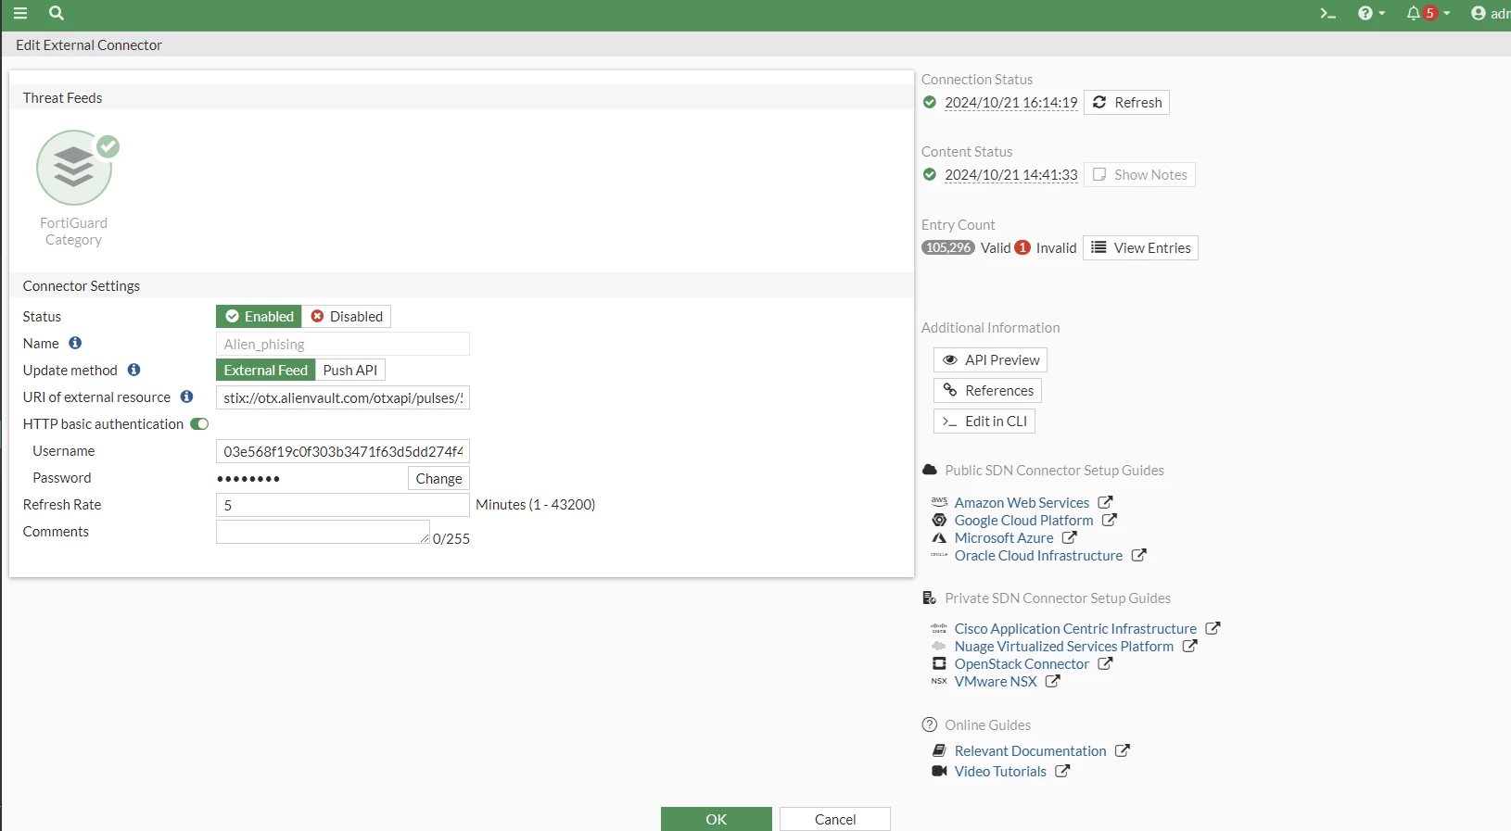This screenshot has height=831, width=1511.
Task: Click OK to save connector
Action: pos(717,819)
